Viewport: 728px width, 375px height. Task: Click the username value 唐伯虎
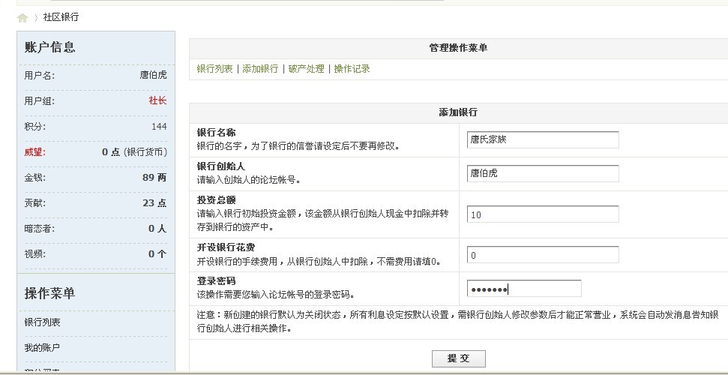(153, 75)
